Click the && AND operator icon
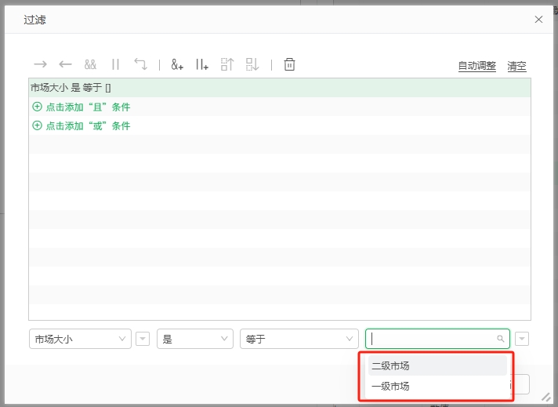This screenshot has height=407, width=558. point(90,64)
